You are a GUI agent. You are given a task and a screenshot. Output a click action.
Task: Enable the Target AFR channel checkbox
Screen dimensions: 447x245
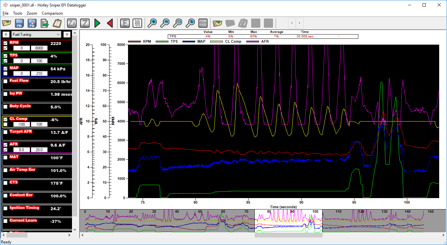pyautogui.click(x=5, y=132)
